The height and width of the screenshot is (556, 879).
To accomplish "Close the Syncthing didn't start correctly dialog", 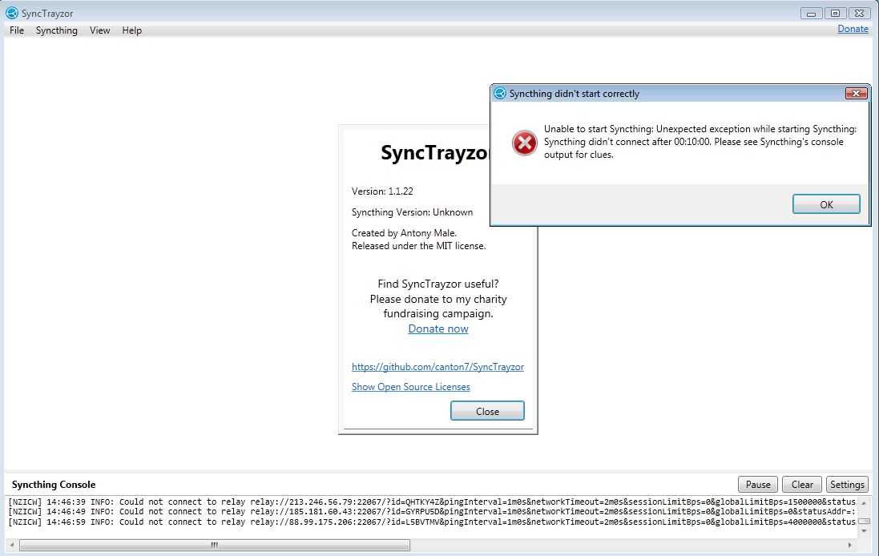I will 857,93.
